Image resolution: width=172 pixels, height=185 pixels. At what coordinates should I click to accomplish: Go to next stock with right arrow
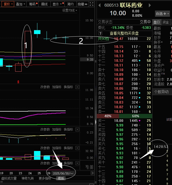pyautogui.click(x=150, y=5)
